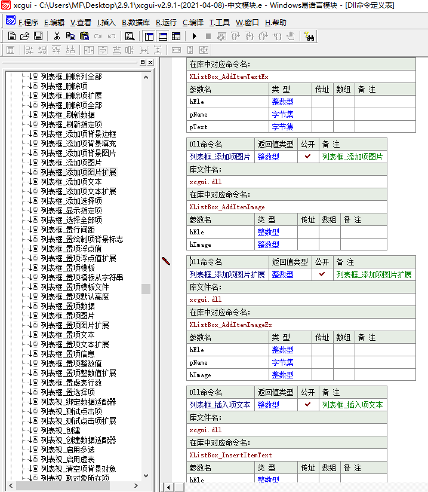428x492 pixels.
Task: Toggle 公开 checkmark for 列表框_插入项文本
Action: (308, 405)
